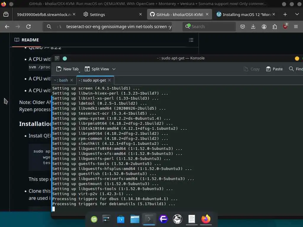Close the streamlock tab

click(x=74, y=14)
